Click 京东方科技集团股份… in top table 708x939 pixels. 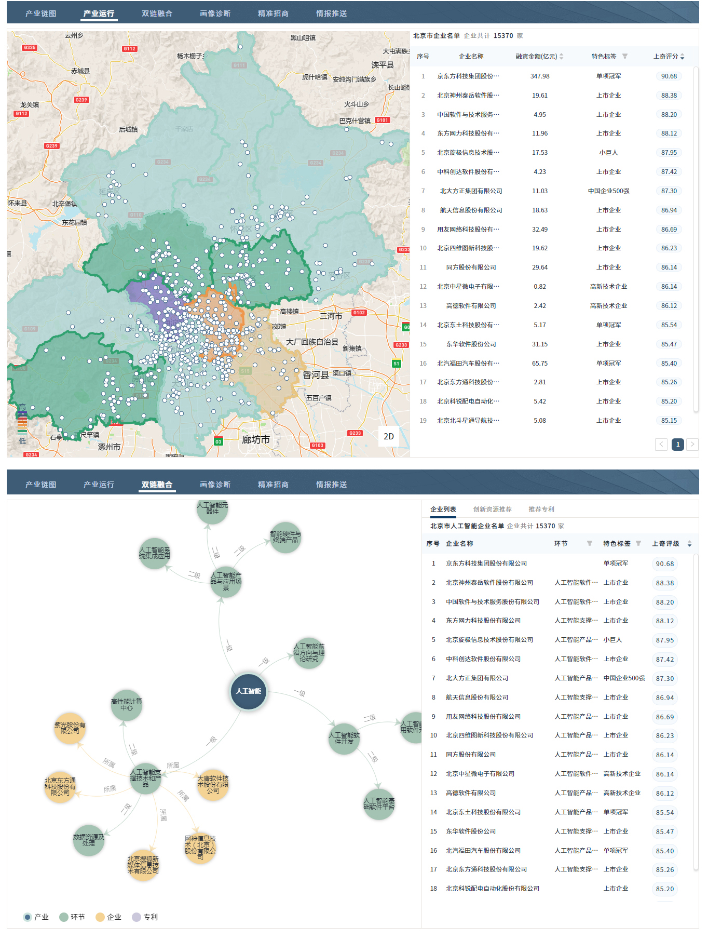468,76
